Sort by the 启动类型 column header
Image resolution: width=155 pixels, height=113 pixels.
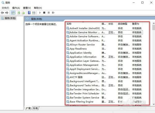[x=122, y=24]
